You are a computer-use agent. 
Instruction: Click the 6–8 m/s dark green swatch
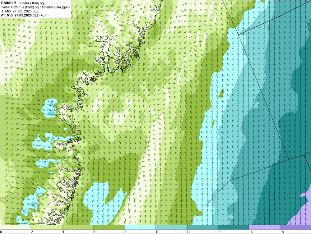tap(109, 227)
